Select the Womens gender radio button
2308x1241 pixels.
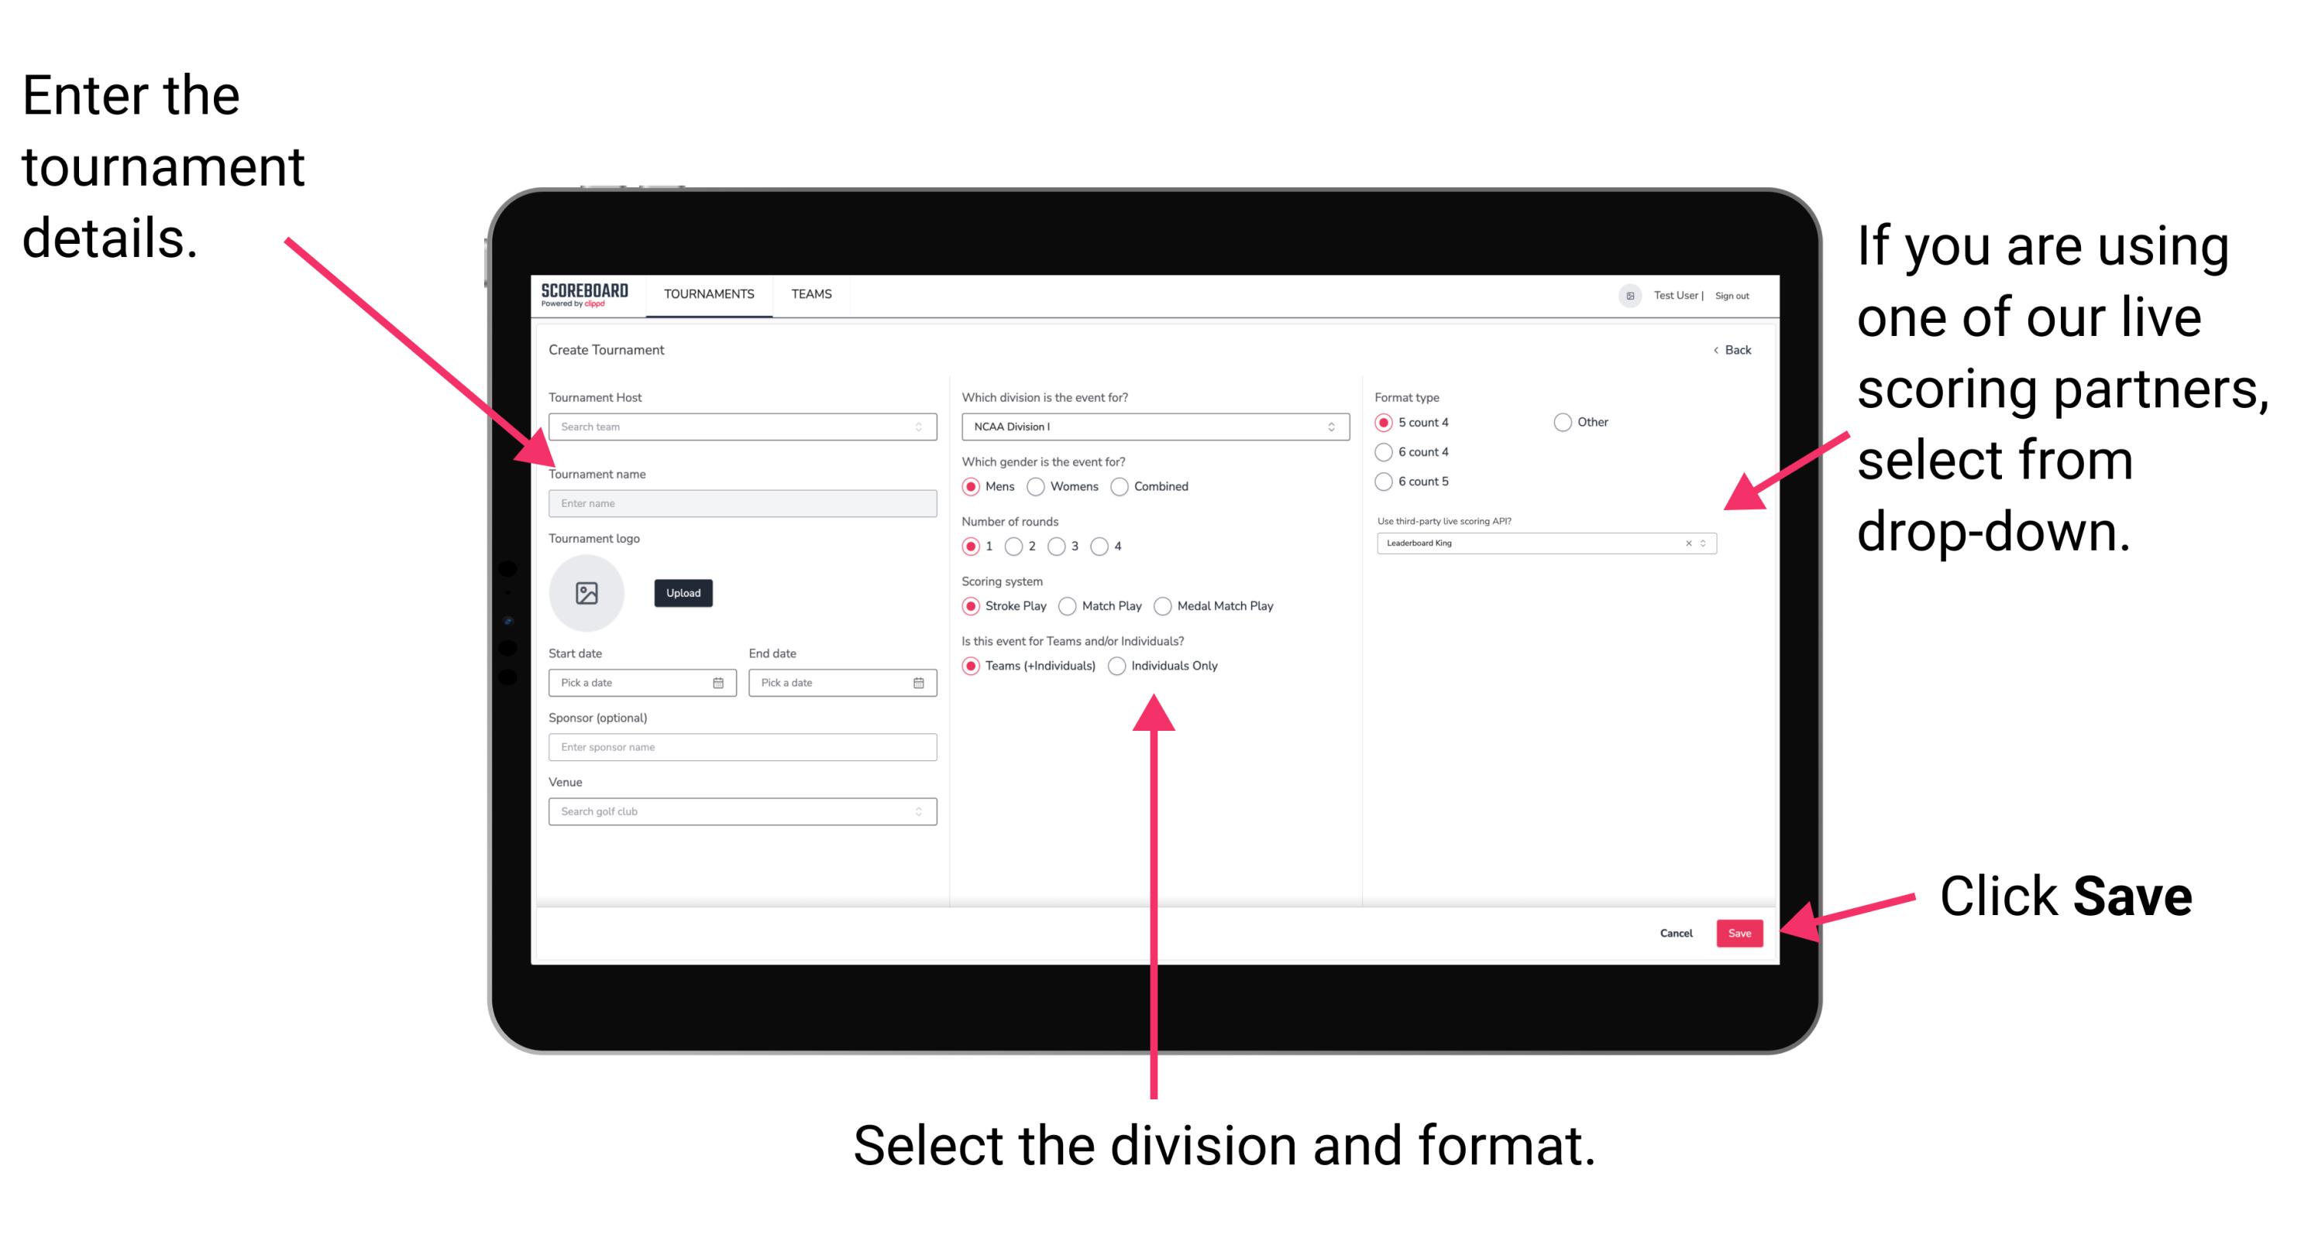(x=1040, y=486)
